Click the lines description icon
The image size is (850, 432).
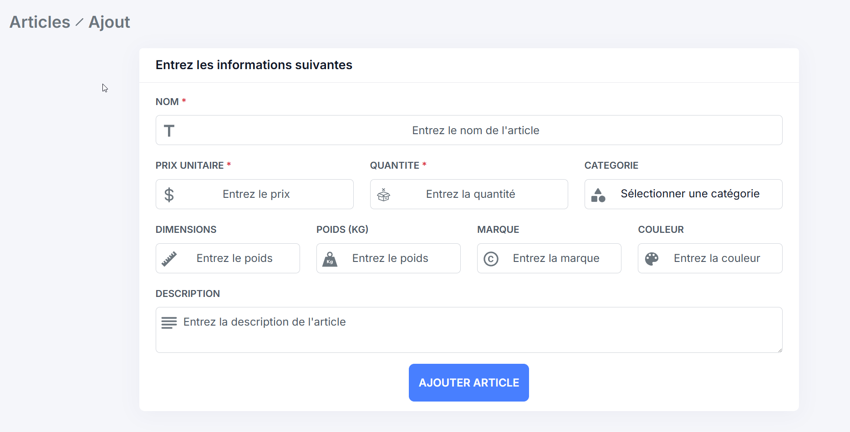[x=169, y=323]
